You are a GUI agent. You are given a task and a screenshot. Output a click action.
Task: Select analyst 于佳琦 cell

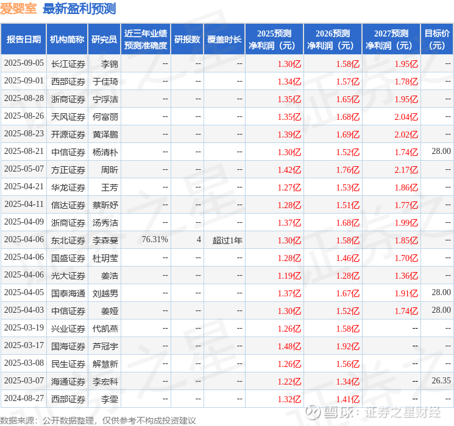point(105,82)
